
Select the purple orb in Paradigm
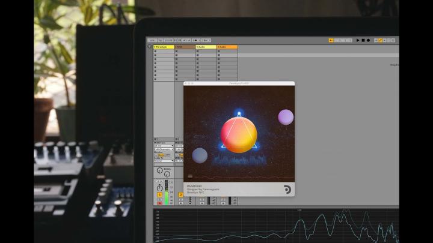coord(286,117)
